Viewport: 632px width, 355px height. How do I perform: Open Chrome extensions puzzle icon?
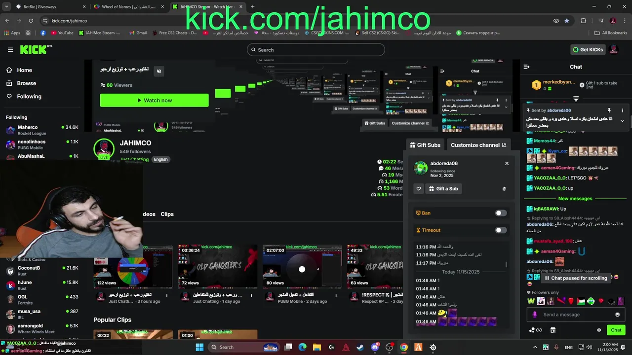coord(584,21)
